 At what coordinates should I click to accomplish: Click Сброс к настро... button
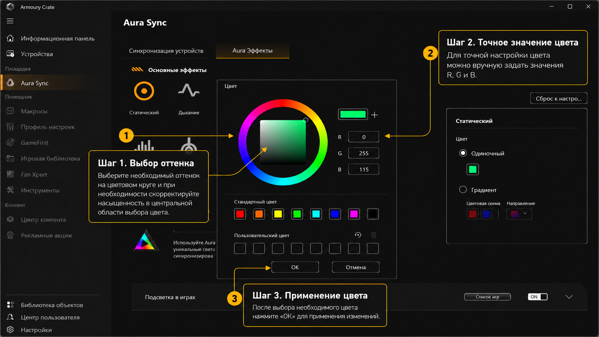point(559,98)
